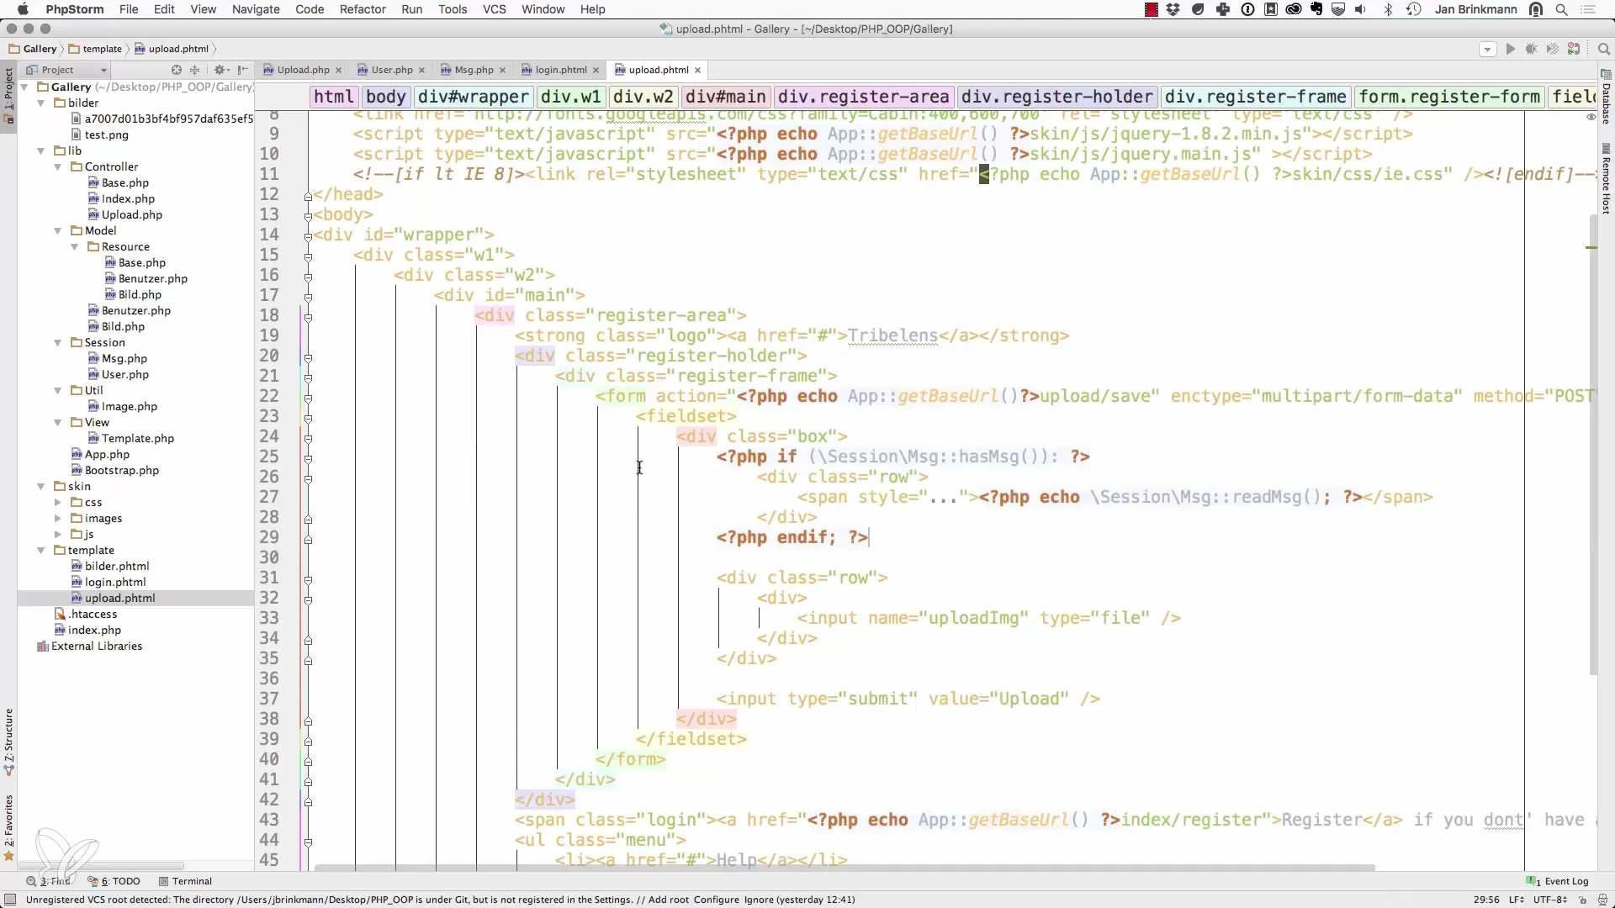Open the Navigate menu
The width and height of the screenshot is (1615, 908).
256,9
